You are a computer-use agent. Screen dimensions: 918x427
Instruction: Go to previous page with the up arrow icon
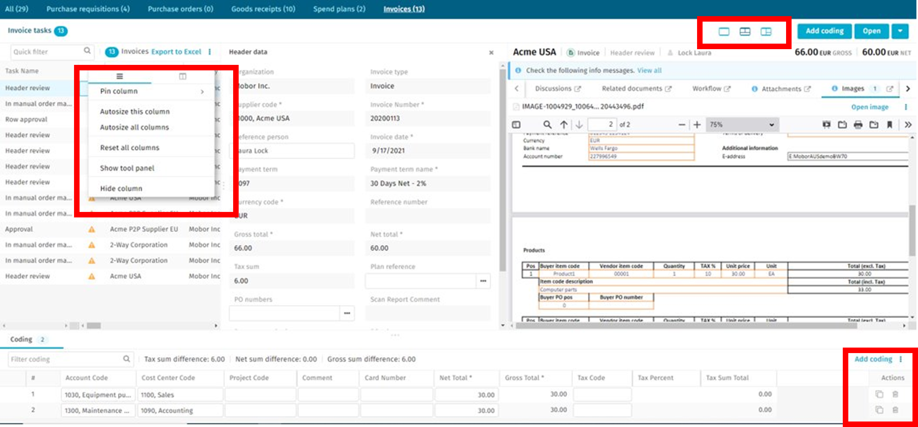564,124
